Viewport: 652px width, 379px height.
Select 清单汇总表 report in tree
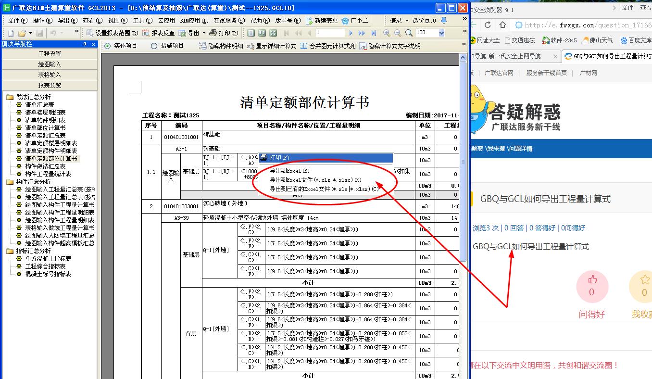(39, 105)
